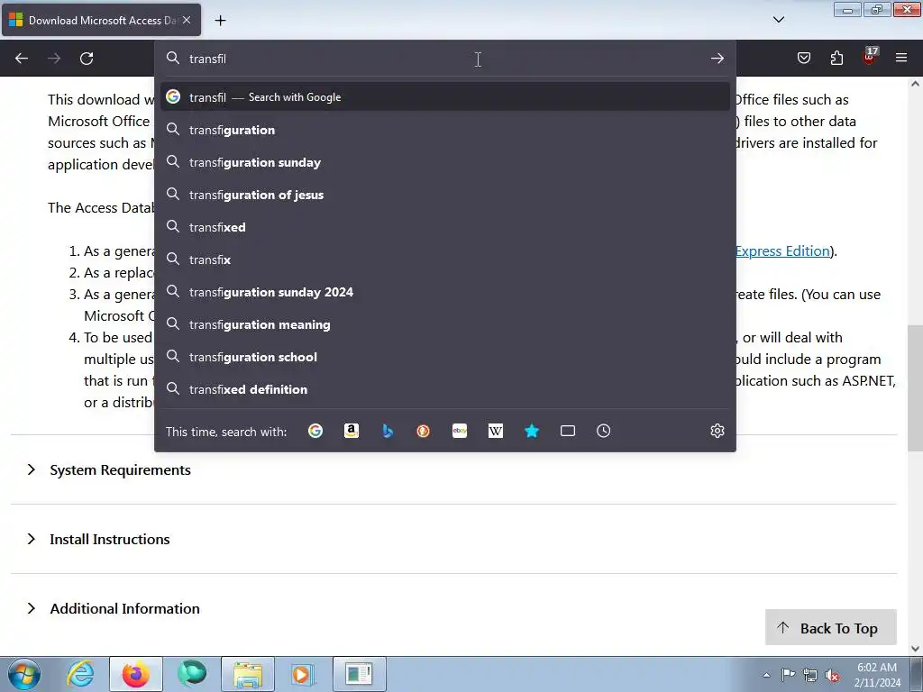Screen dimensions: 923x692
Task: Open the taskbar program with document icon
Action: pos(360,674)
